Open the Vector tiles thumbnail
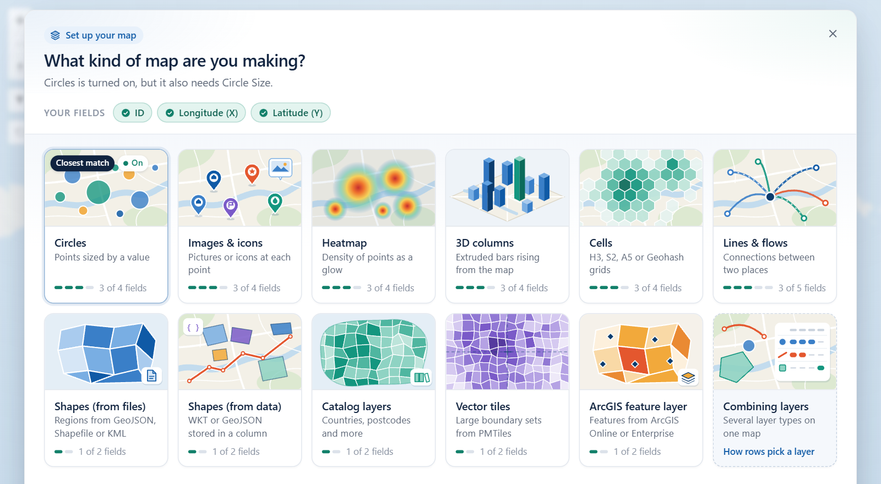 tap(508, 352)
